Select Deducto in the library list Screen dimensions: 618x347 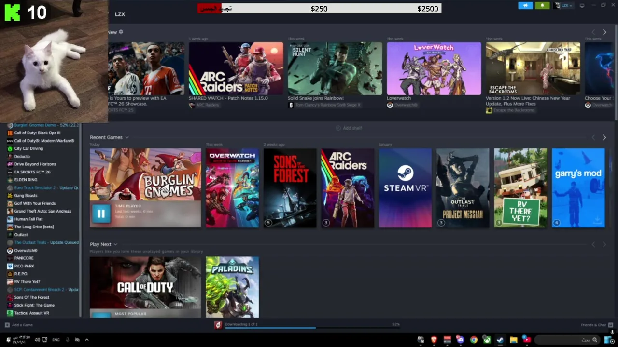(x=22, y=156)
